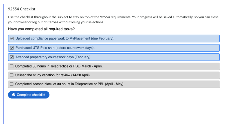229x128 pixels.
Task: Click the Complete checklist button
Action: [29, 95]
